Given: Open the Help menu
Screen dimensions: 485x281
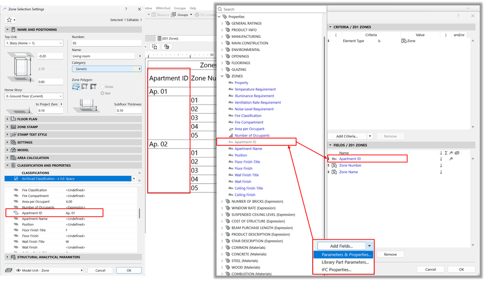Looking at the screenshot, I should (193, 8).
